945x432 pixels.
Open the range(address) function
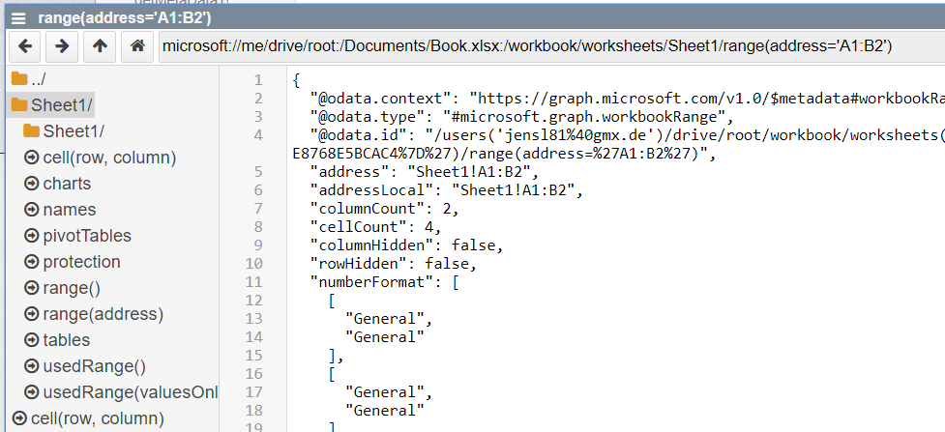(x=103, y=313)
